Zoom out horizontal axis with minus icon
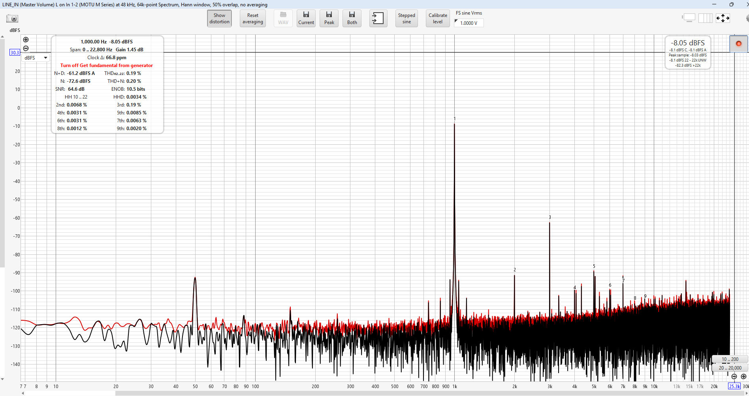Screen dimensions: 749x396 [x=734, y=376]
